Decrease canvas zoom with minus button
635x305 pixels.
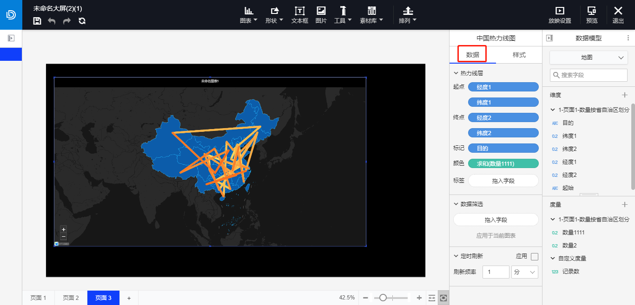click(x=365, y=298)
